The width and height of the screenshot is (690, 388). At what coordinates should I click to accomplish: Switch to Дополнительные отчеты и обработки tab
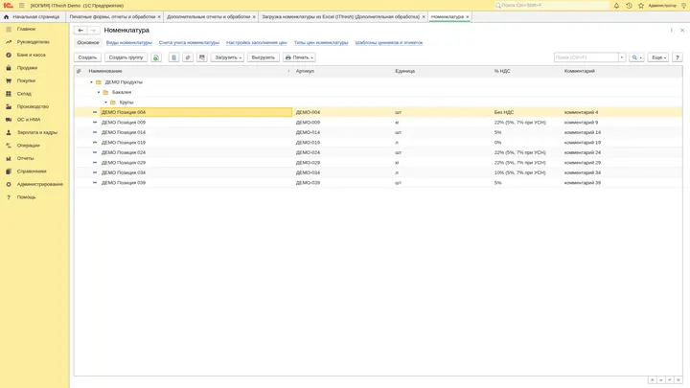tap(209, 16)
